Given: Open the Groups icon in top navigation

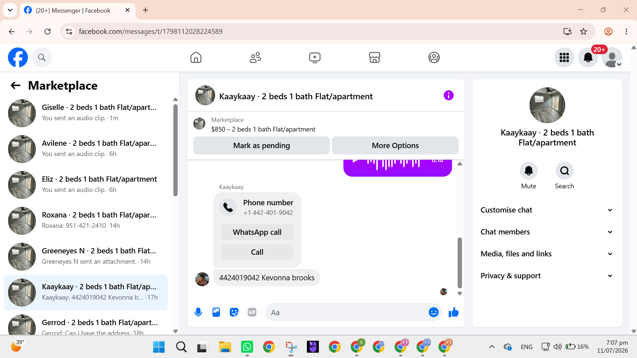Looking at the screenshot, I should 434,57.
